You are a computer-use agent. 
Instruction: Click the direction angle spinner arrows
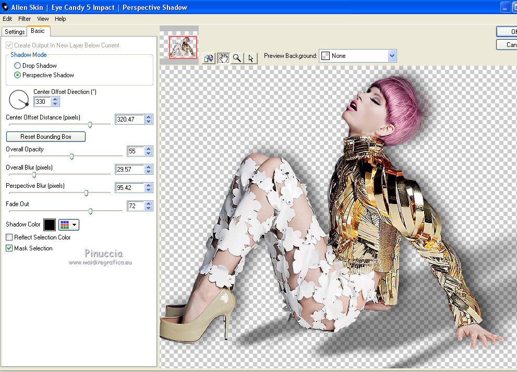(55, 102)
